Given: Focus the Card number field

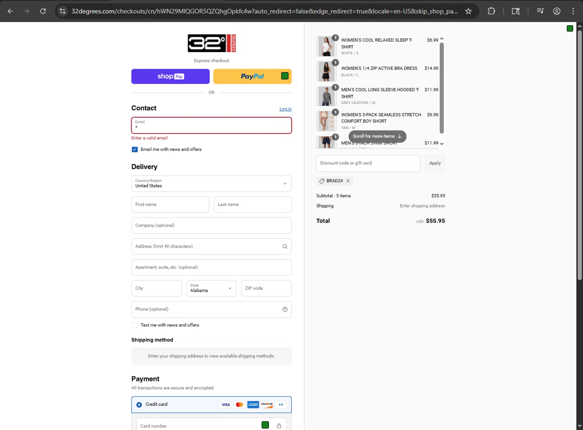Looking at the screenshot, I should pos(211,424).
